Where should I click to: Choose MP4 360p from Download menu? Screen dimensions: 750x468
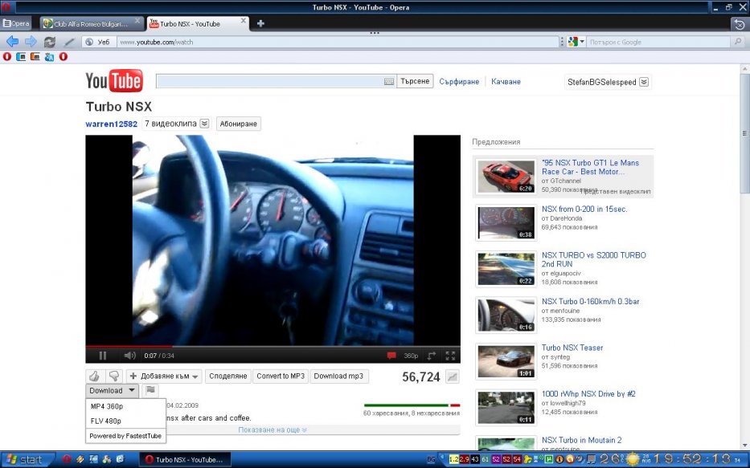[107, 406]
